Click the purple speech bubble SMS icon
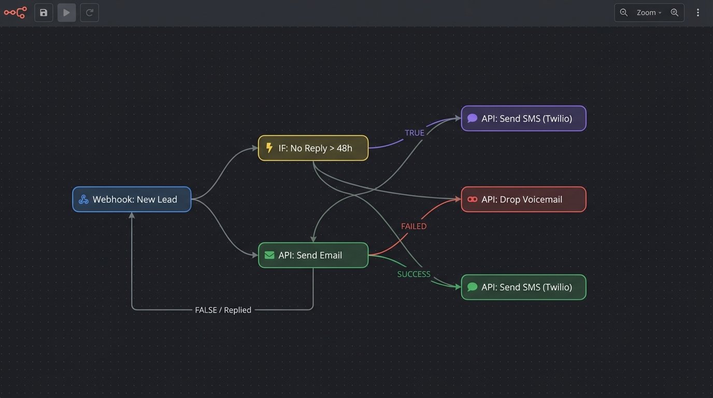713x398 pixels. pos(472,118)
